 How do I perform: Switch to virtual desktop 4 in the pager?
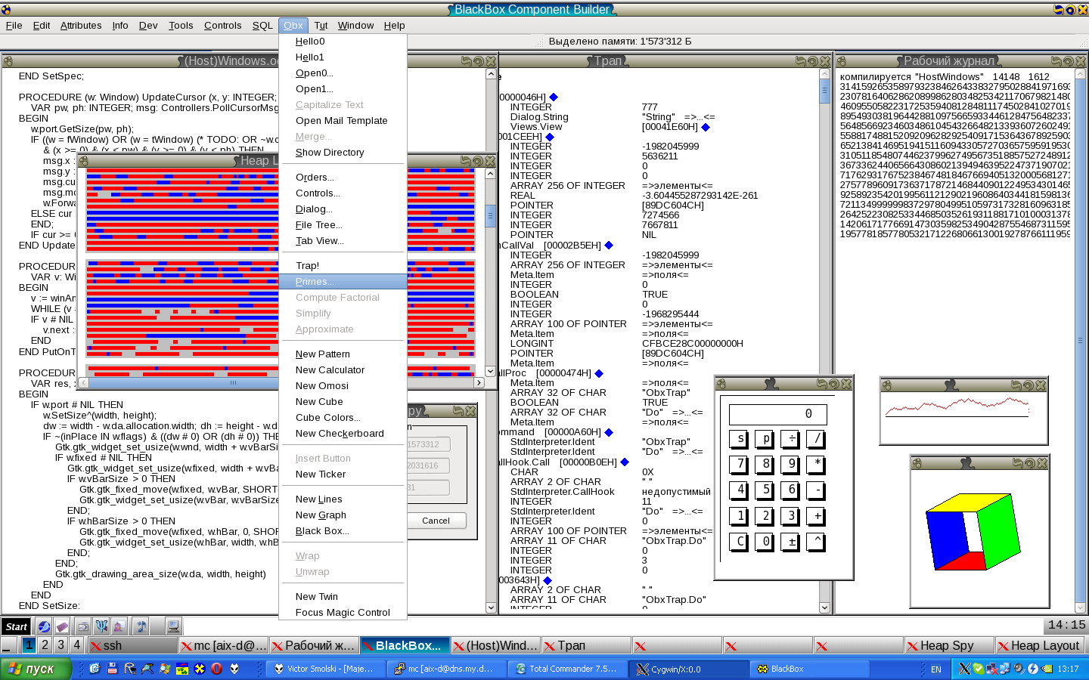pos(76,645)
